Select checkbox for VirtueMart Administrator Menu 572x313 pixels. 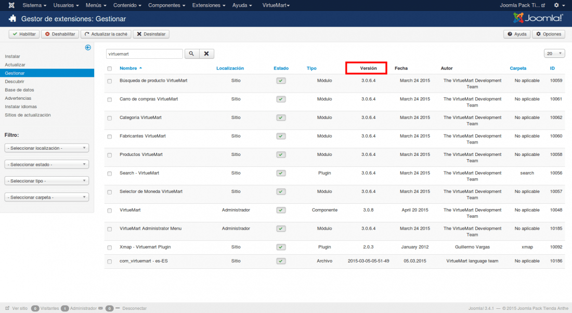109,229
